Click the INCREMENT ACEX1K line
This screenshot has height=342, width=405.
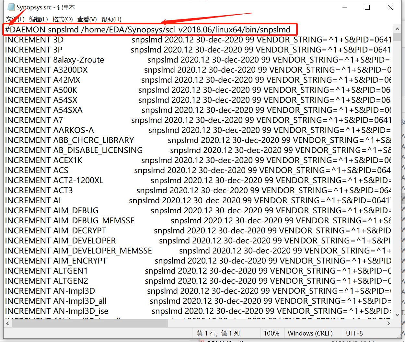(x=198, y=160)
